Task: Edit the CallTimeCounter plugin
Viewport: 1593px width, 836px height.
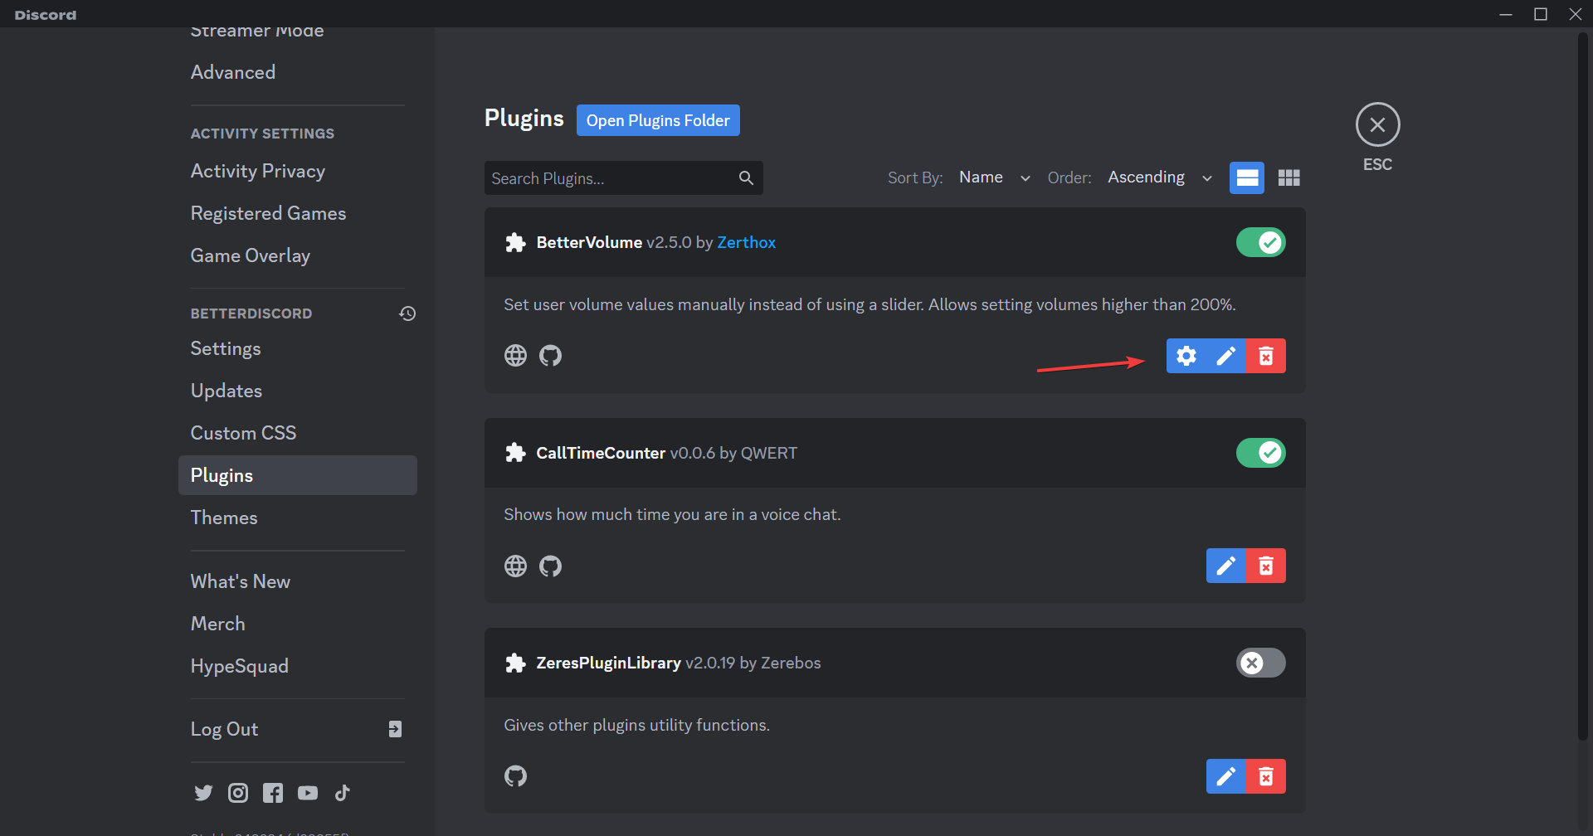Action: [x=1226, y=566]
